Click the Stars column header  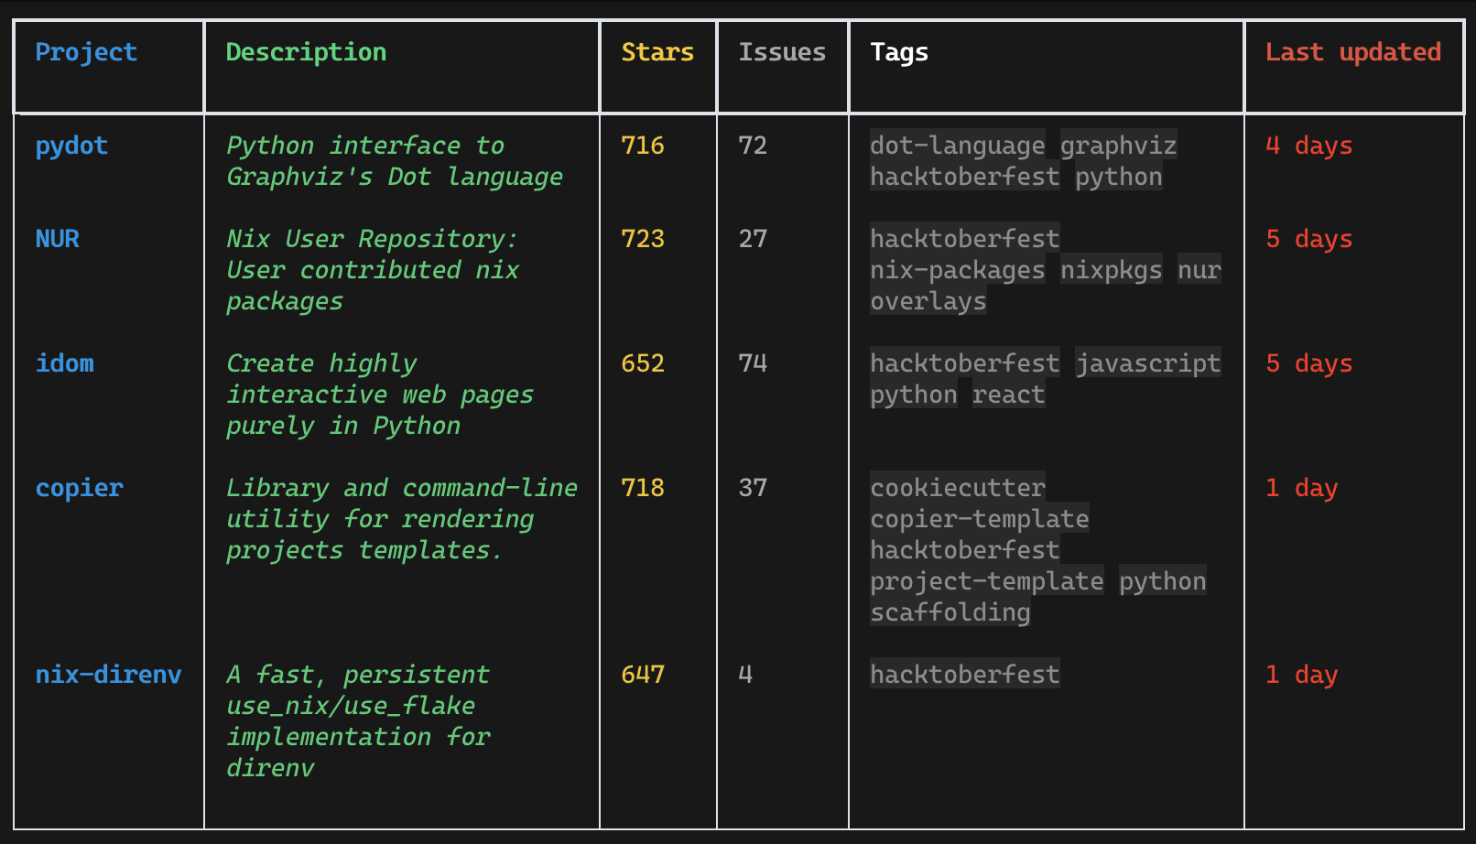point(657,52)
